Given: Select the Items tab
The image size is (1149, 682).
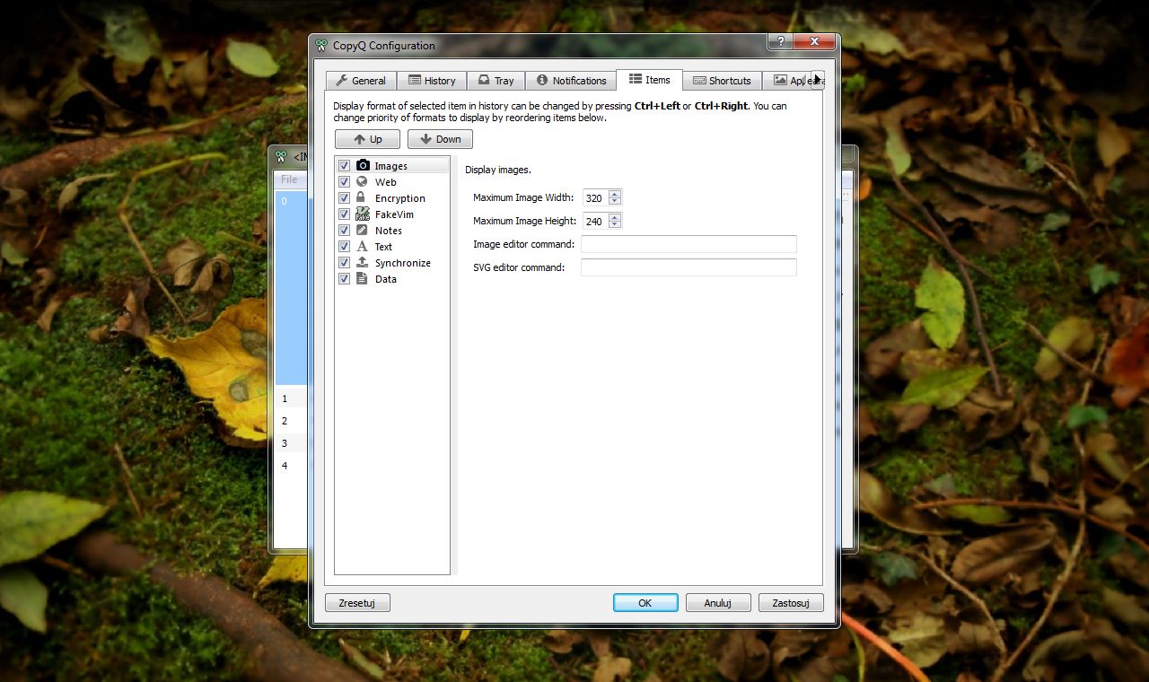Looking at the screenshot, I should (650, 80).
